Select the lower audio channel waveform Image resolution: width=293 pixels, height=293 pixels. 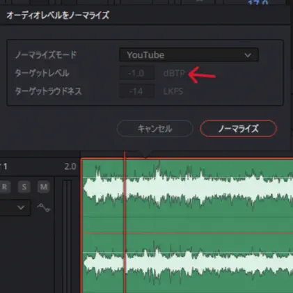click(x=188, y=263)
